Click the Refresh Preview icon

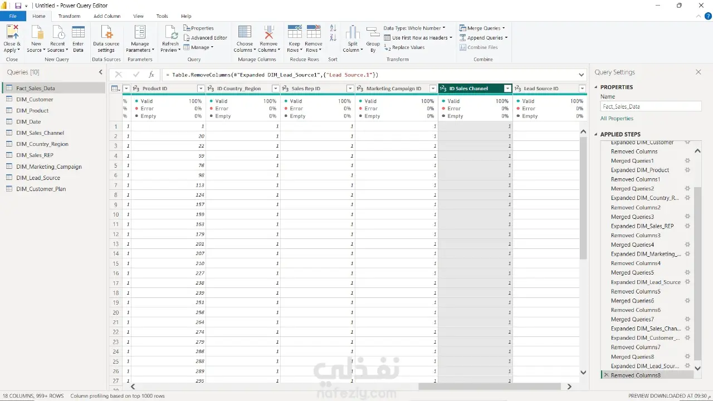(170, 32)
